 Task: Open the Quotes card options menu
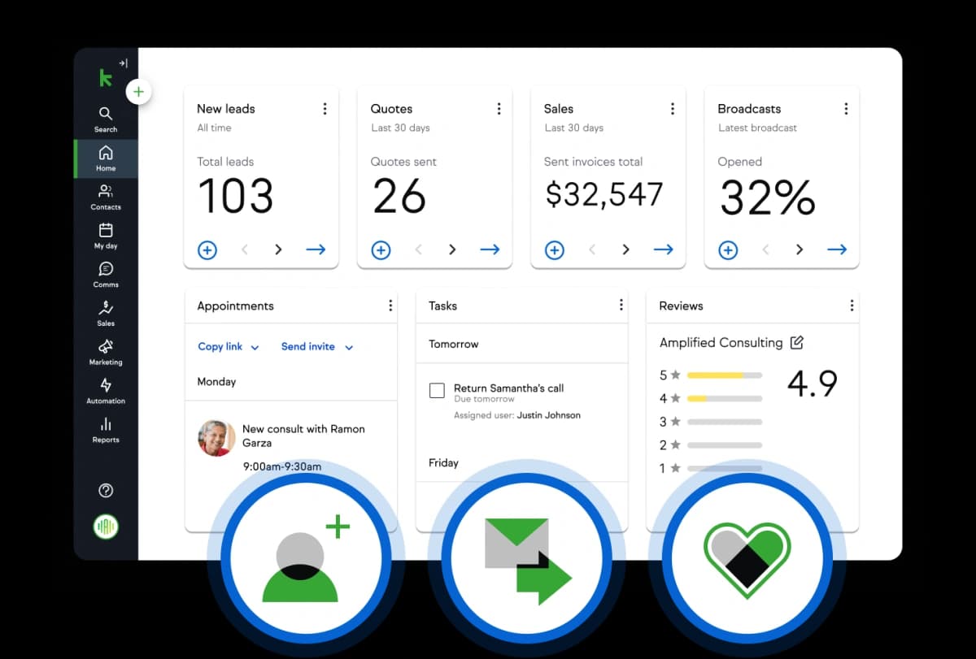coord(499,108)
